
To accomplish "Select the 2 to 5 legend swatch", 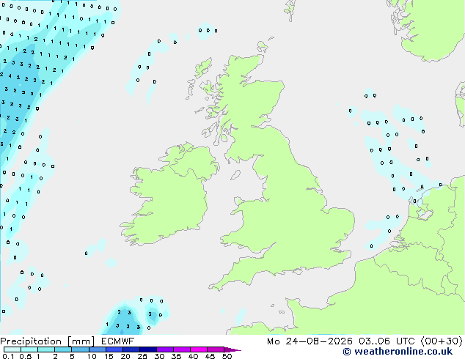I will (x=63, y=349).
